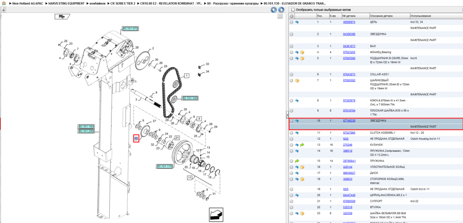Viewport: 463px width, 223px height.
Task: Add part 84361673 using its plus icon
Action: [291, 46]
